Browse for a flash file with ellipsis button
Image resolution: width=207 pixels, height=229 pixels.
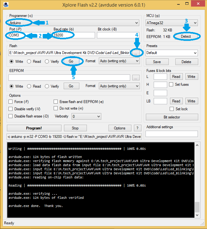(136, 53)
